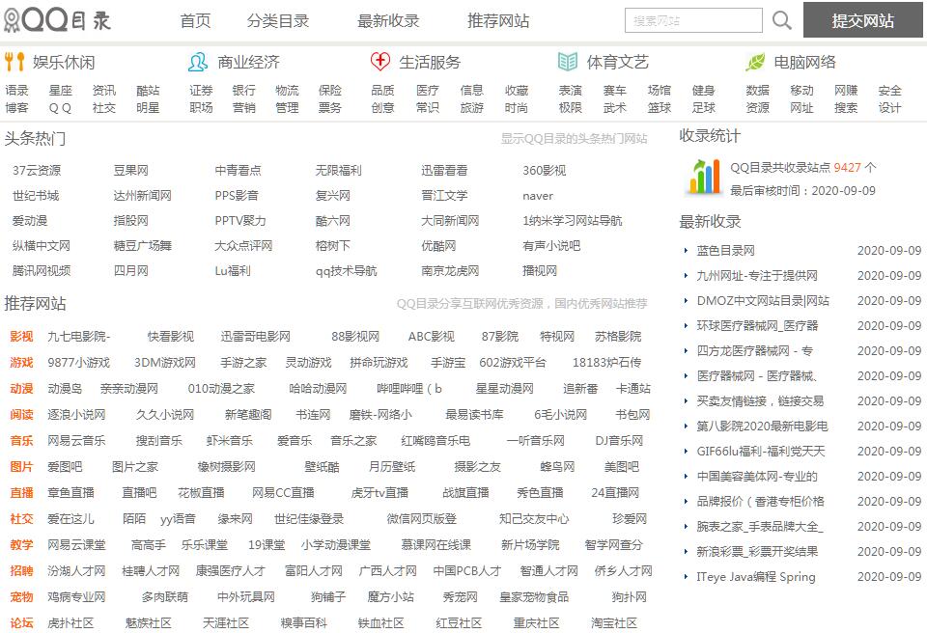Click the magnifier search icon
Viewport: 927px width, 633px height.
tap(782, 20)
